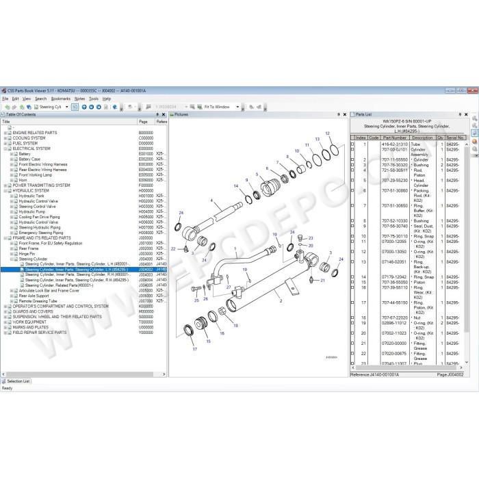Check the box for index 21 Fitting, Grease
Viewport: 479px width, 479px height.
click(352, 344)
